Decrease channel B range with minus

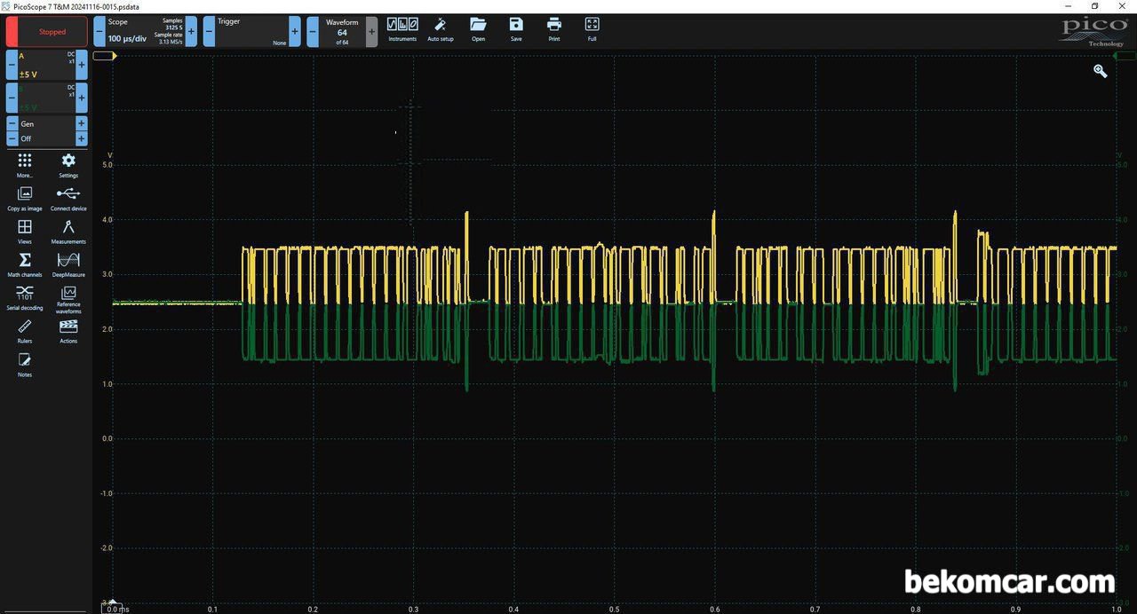tap(12, 98)
